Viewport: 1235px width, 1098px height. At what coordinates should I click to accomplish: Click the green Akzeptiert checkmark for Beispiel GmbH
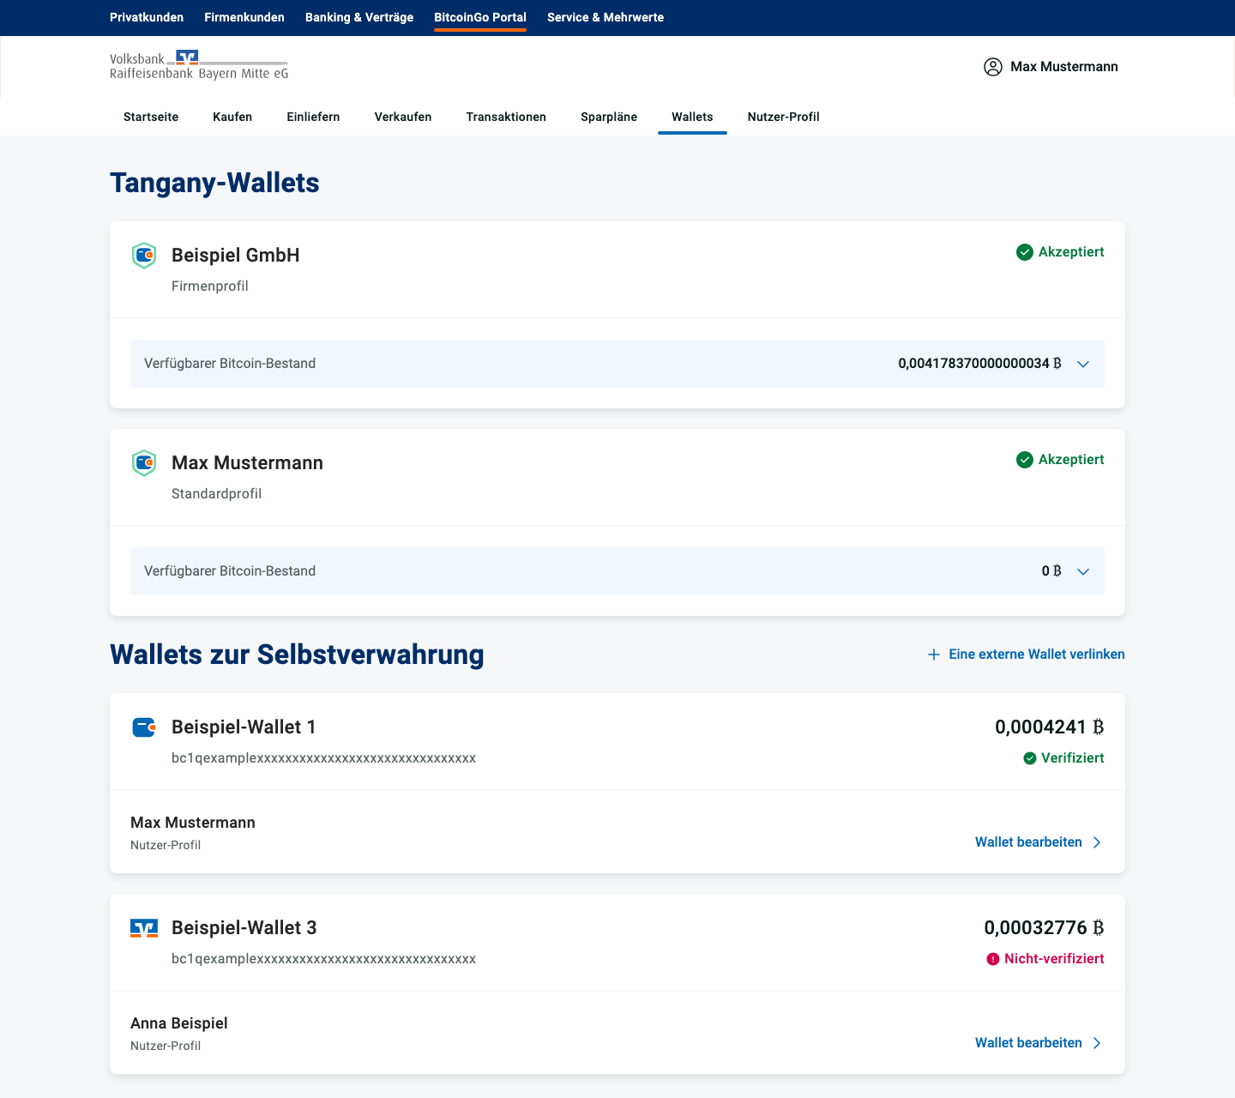tap(1024, 252)
